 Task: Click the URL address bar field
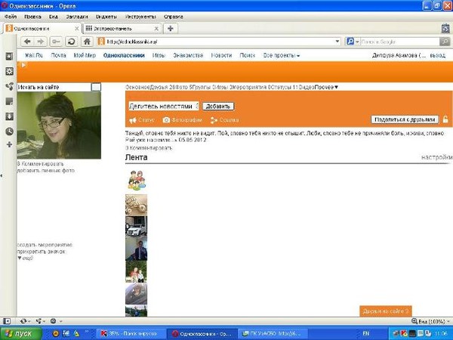coord(220,42)
